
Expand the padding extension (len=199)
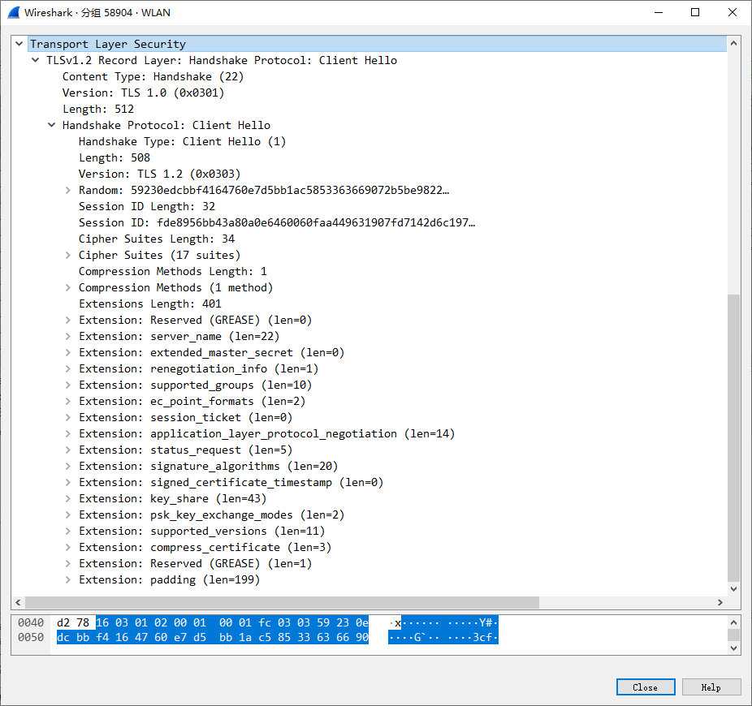[x=68, y=579]
